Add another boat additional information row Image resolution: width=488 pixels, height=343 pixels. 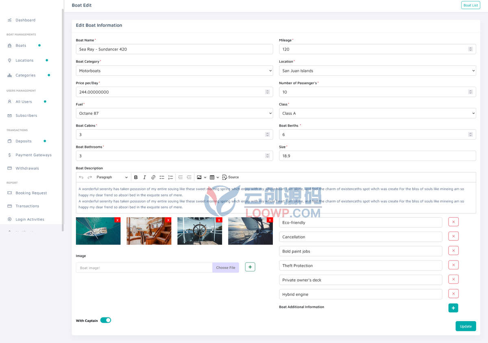pyautogui.click(x=453, y=308)
